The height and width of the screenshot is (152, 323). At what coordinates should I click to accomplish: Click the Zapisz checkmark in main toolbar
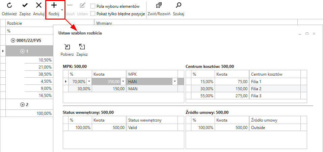(25, 5)
